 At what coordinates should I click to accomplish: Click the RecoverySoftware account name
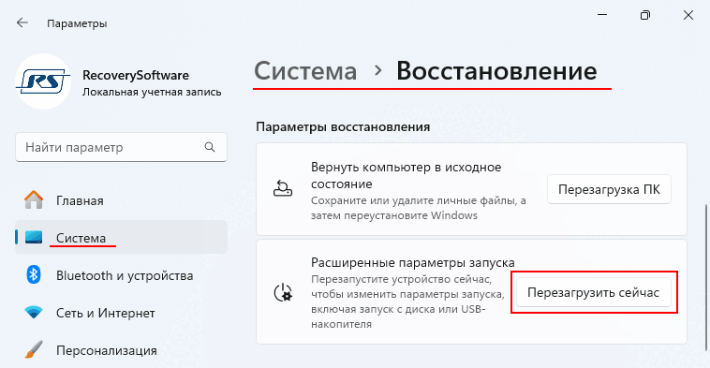pyautogui.click(x=136, y=75)
